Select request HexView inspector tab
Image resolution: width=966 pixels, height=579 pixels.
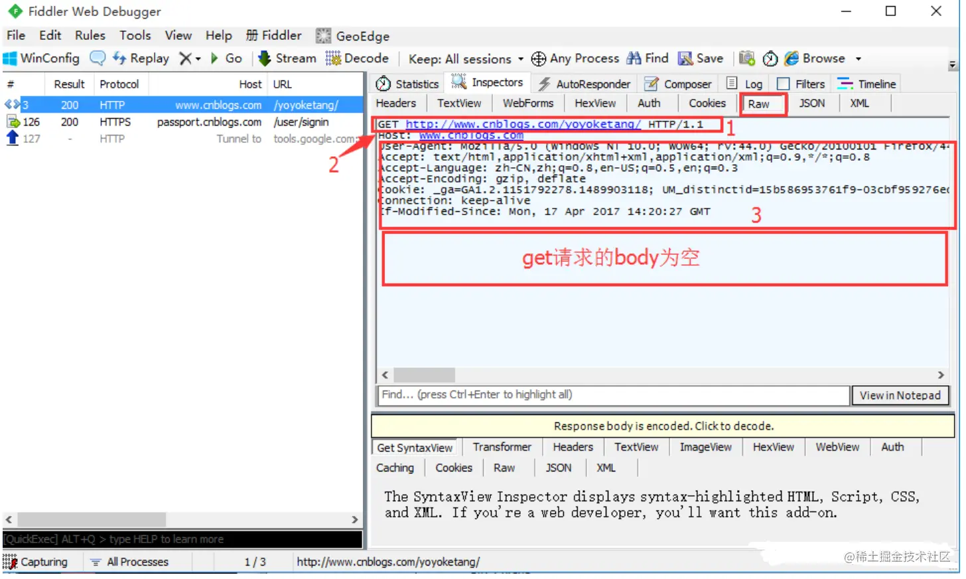tap(595, 104)
